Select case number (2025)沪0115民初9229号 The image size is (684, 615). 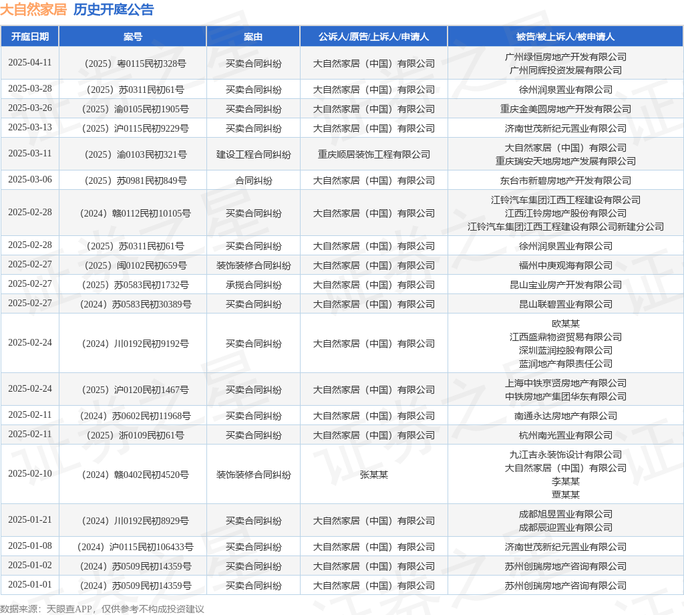coord(135,128)
